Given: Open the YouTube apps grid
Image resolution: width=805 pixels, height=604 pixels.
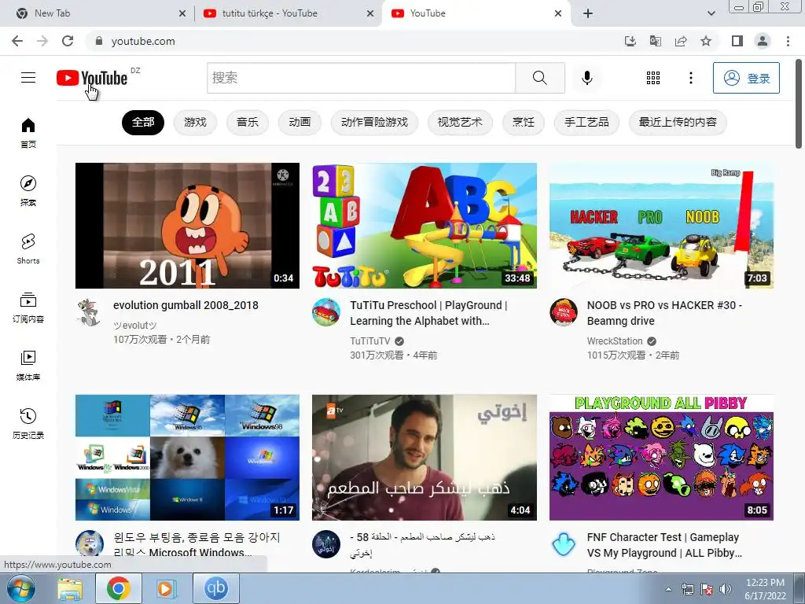Looking at the screenshot, I should [x=653, y=78].
